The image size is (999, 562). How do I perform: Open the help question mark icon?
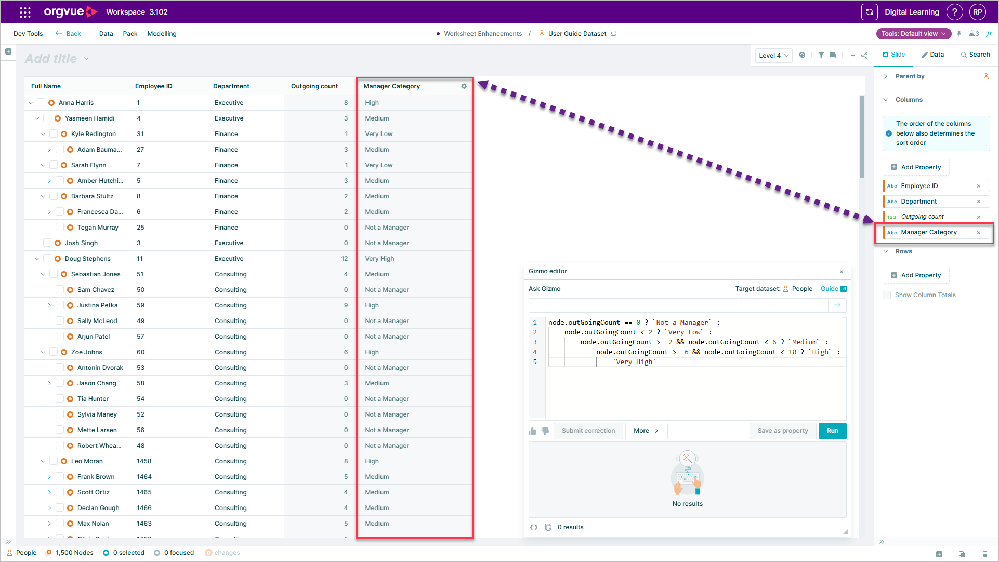(954, 12)
